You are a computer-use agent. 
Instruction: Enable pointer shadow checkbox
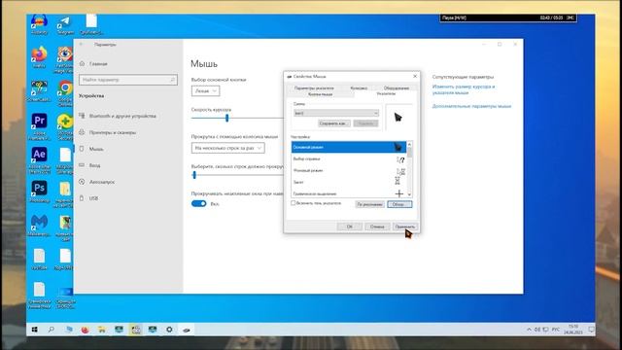click(294, 203)
